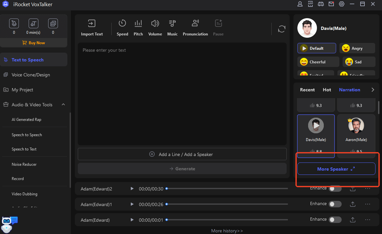Click the remaining characters counter icon
382x234 pixels.
coord(14,23)
